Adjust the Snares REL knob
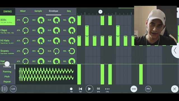The height and width of the screenshot is (101, 179). pos(72,51)
